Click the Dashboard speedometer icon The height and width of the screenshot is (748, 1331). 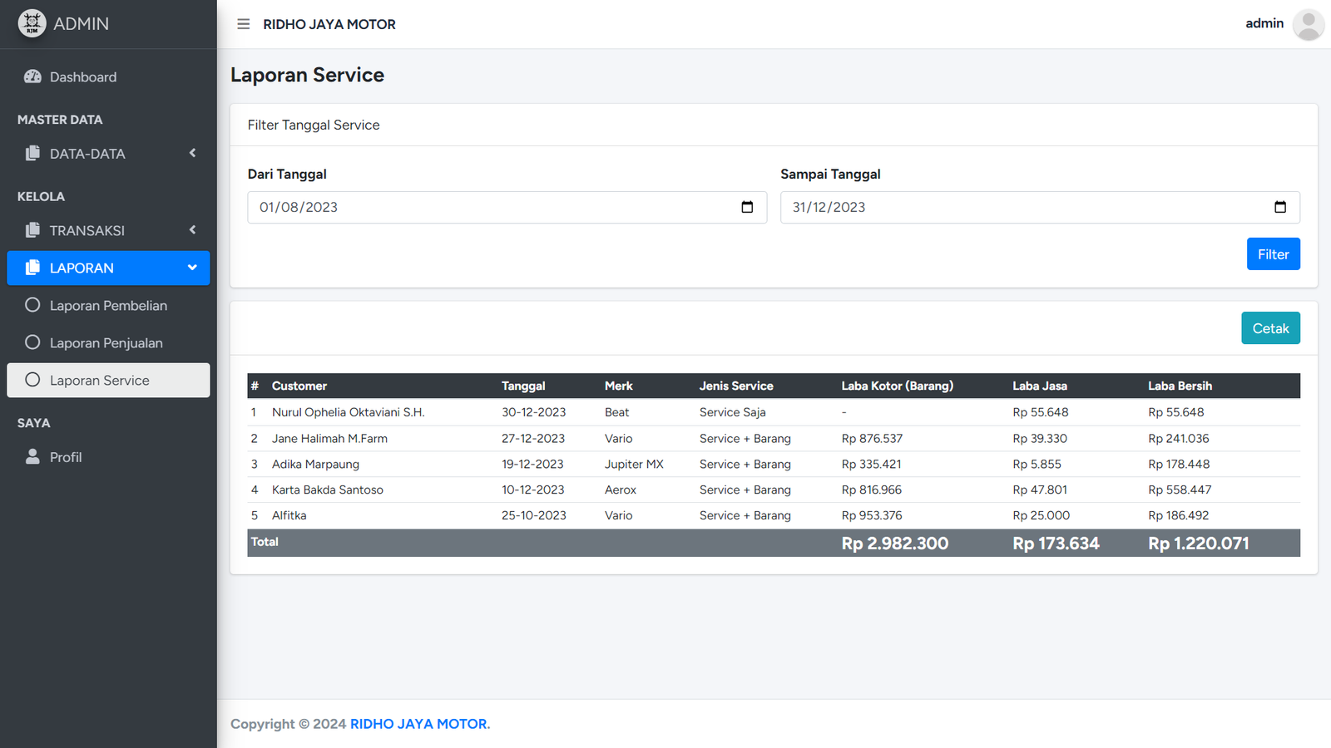coord(32,76)
